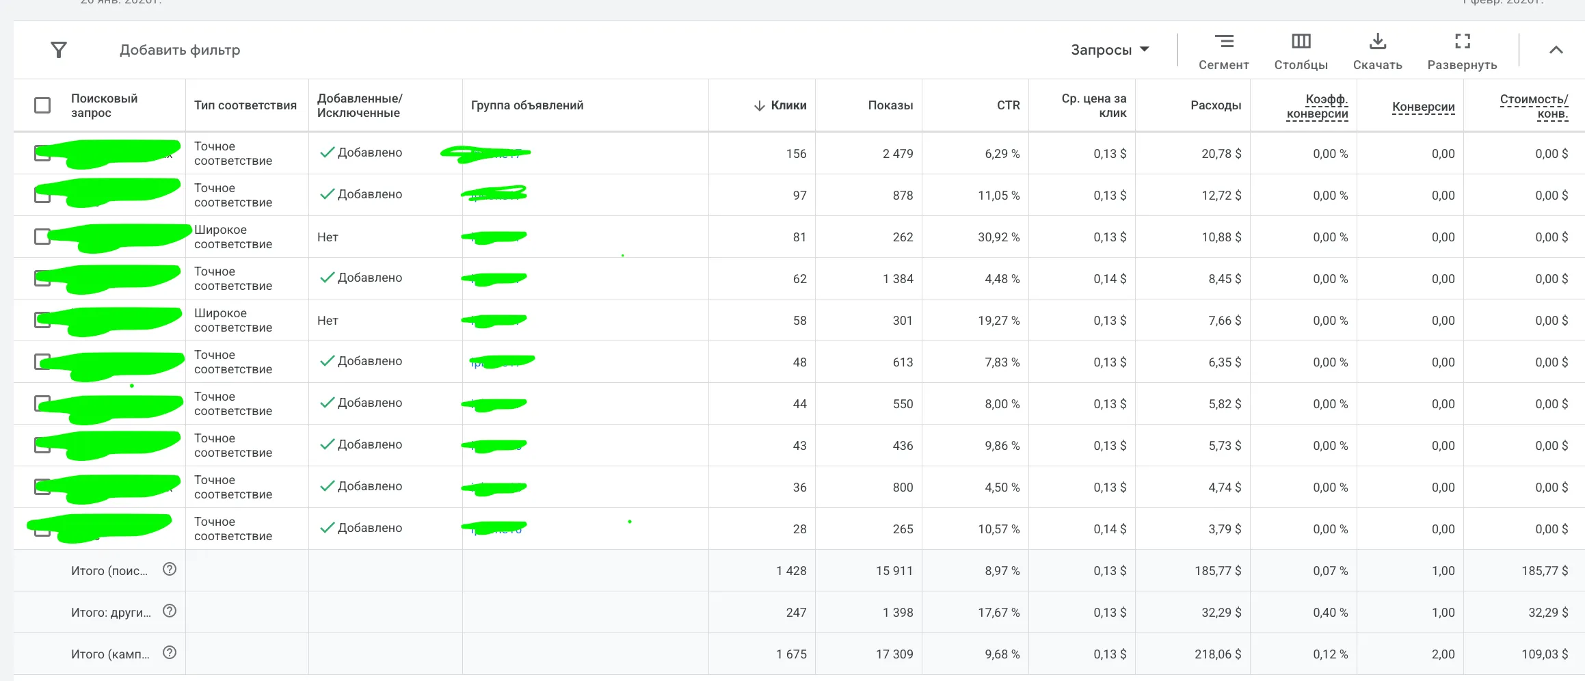The height and width of the screenshot is (681, 1585).
Task: Click Стоимость/конв. column header
Action: point(1534,107)
